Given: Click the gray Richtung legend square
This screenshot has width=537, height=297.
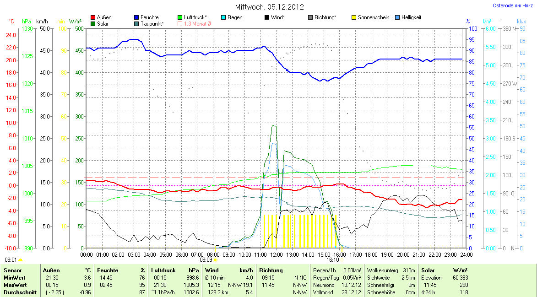Looking at the screenshot, I should pos(310,17).
